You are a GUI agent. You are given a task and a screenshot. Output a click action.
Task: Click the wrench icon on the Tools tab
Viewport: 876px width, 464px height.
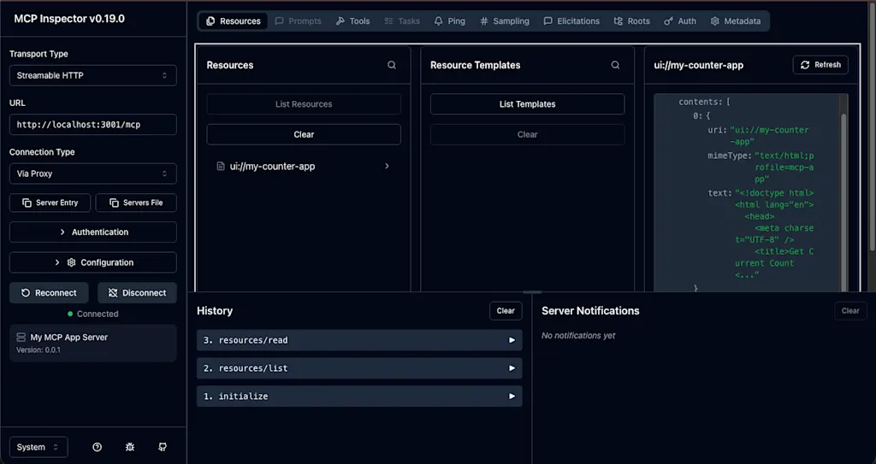340,21
